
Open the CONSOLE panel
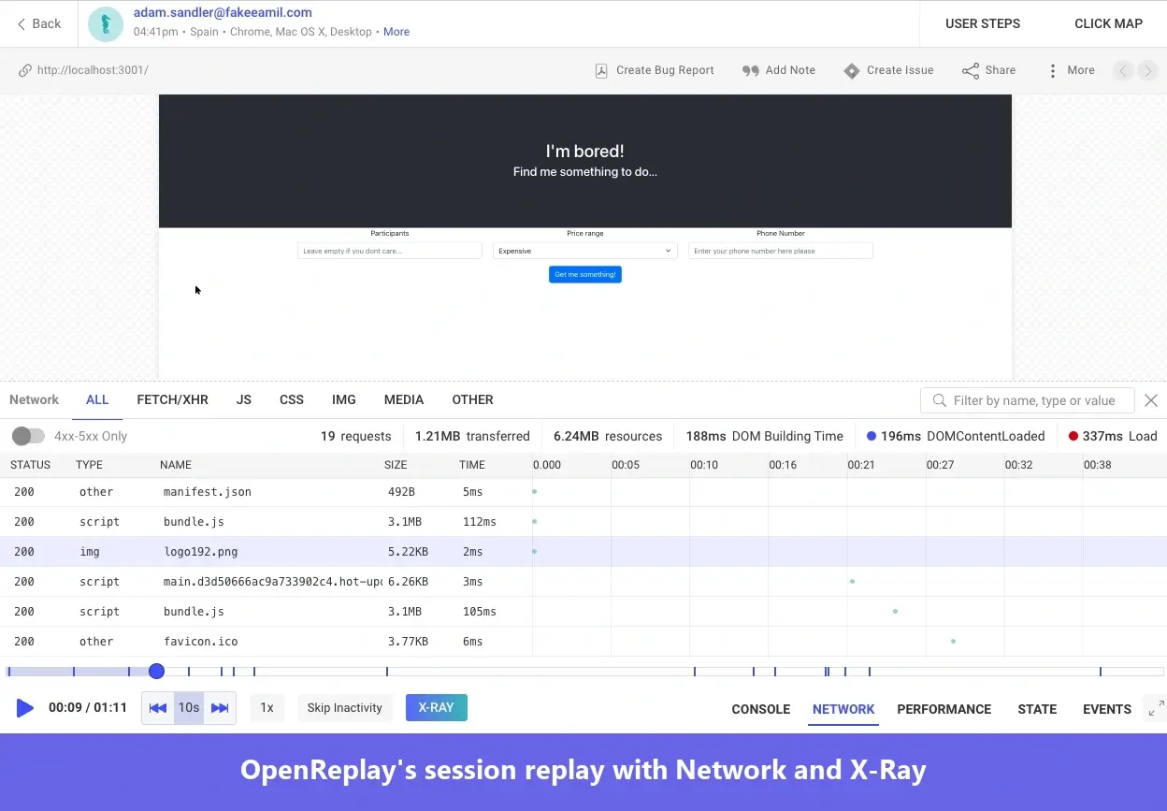tap(761, 709)
